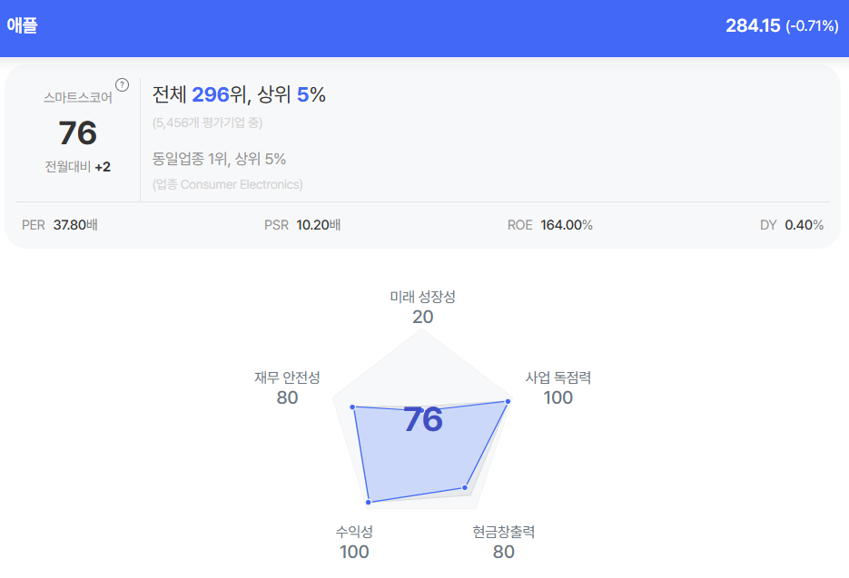Click the 284.15 stock price in header
The height and width of the screenshot is (578, 849).
(752, 25)
